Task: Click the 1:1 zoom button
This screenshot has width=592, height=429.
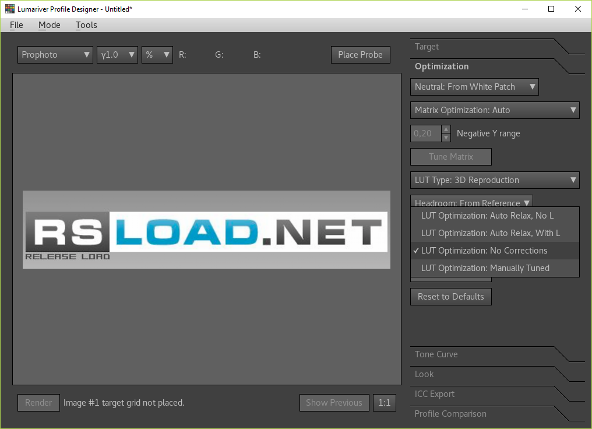Action: [385, 403]
